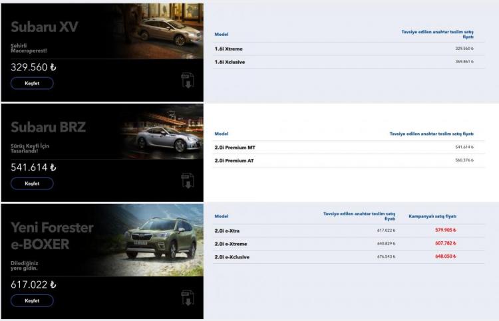499x321 pixels.
Task: Choose the 2.0i Premium MT row
Action: (234, 147)
